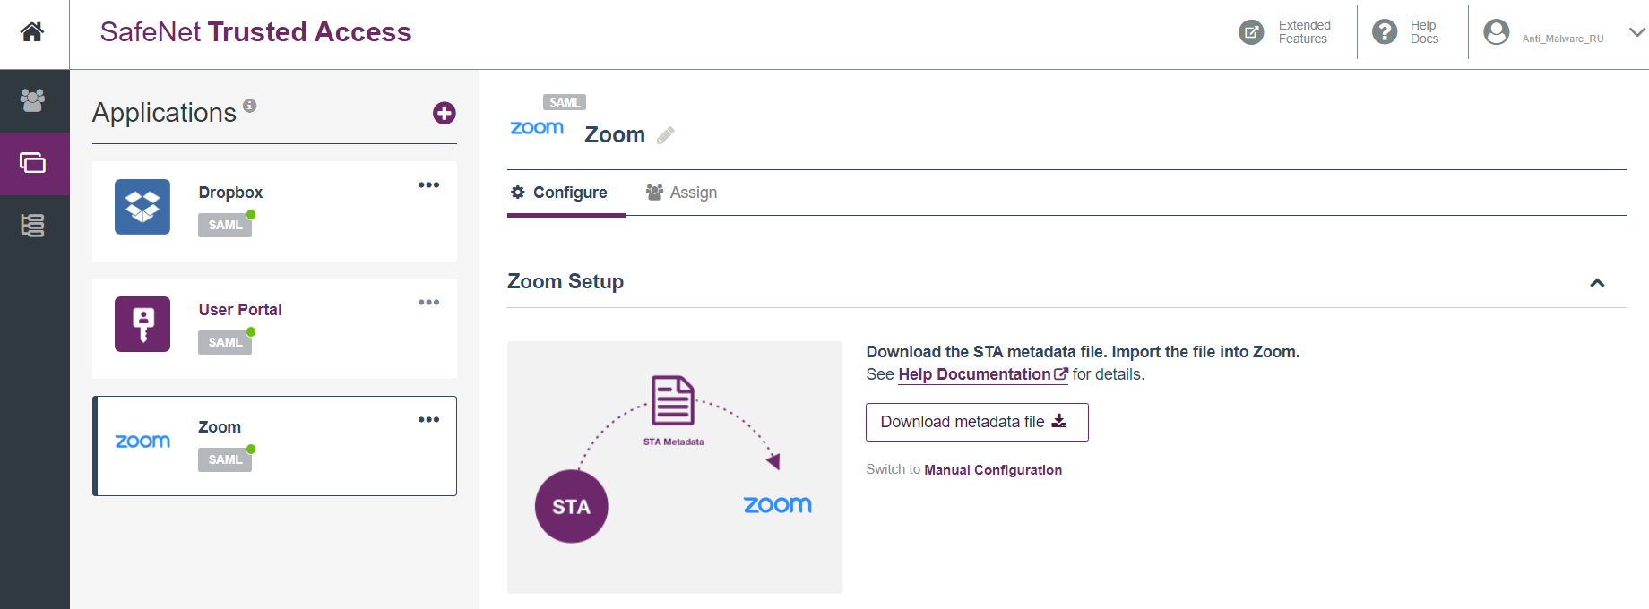
Task: Open User Portal three-dot menu
Action: [428, 303]
